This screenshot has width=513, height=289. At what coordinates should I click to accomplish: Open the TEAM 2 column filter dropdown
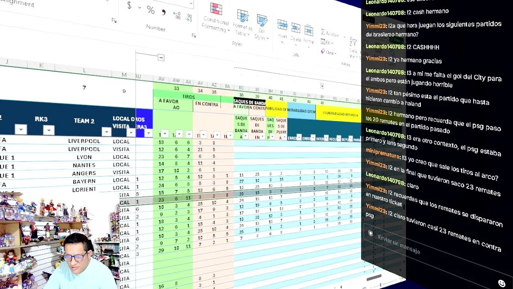106,132
